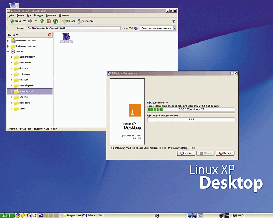Click the orange Linux XP logo in installer
Viewport: 273px width, 218px height.
[135, 111]
